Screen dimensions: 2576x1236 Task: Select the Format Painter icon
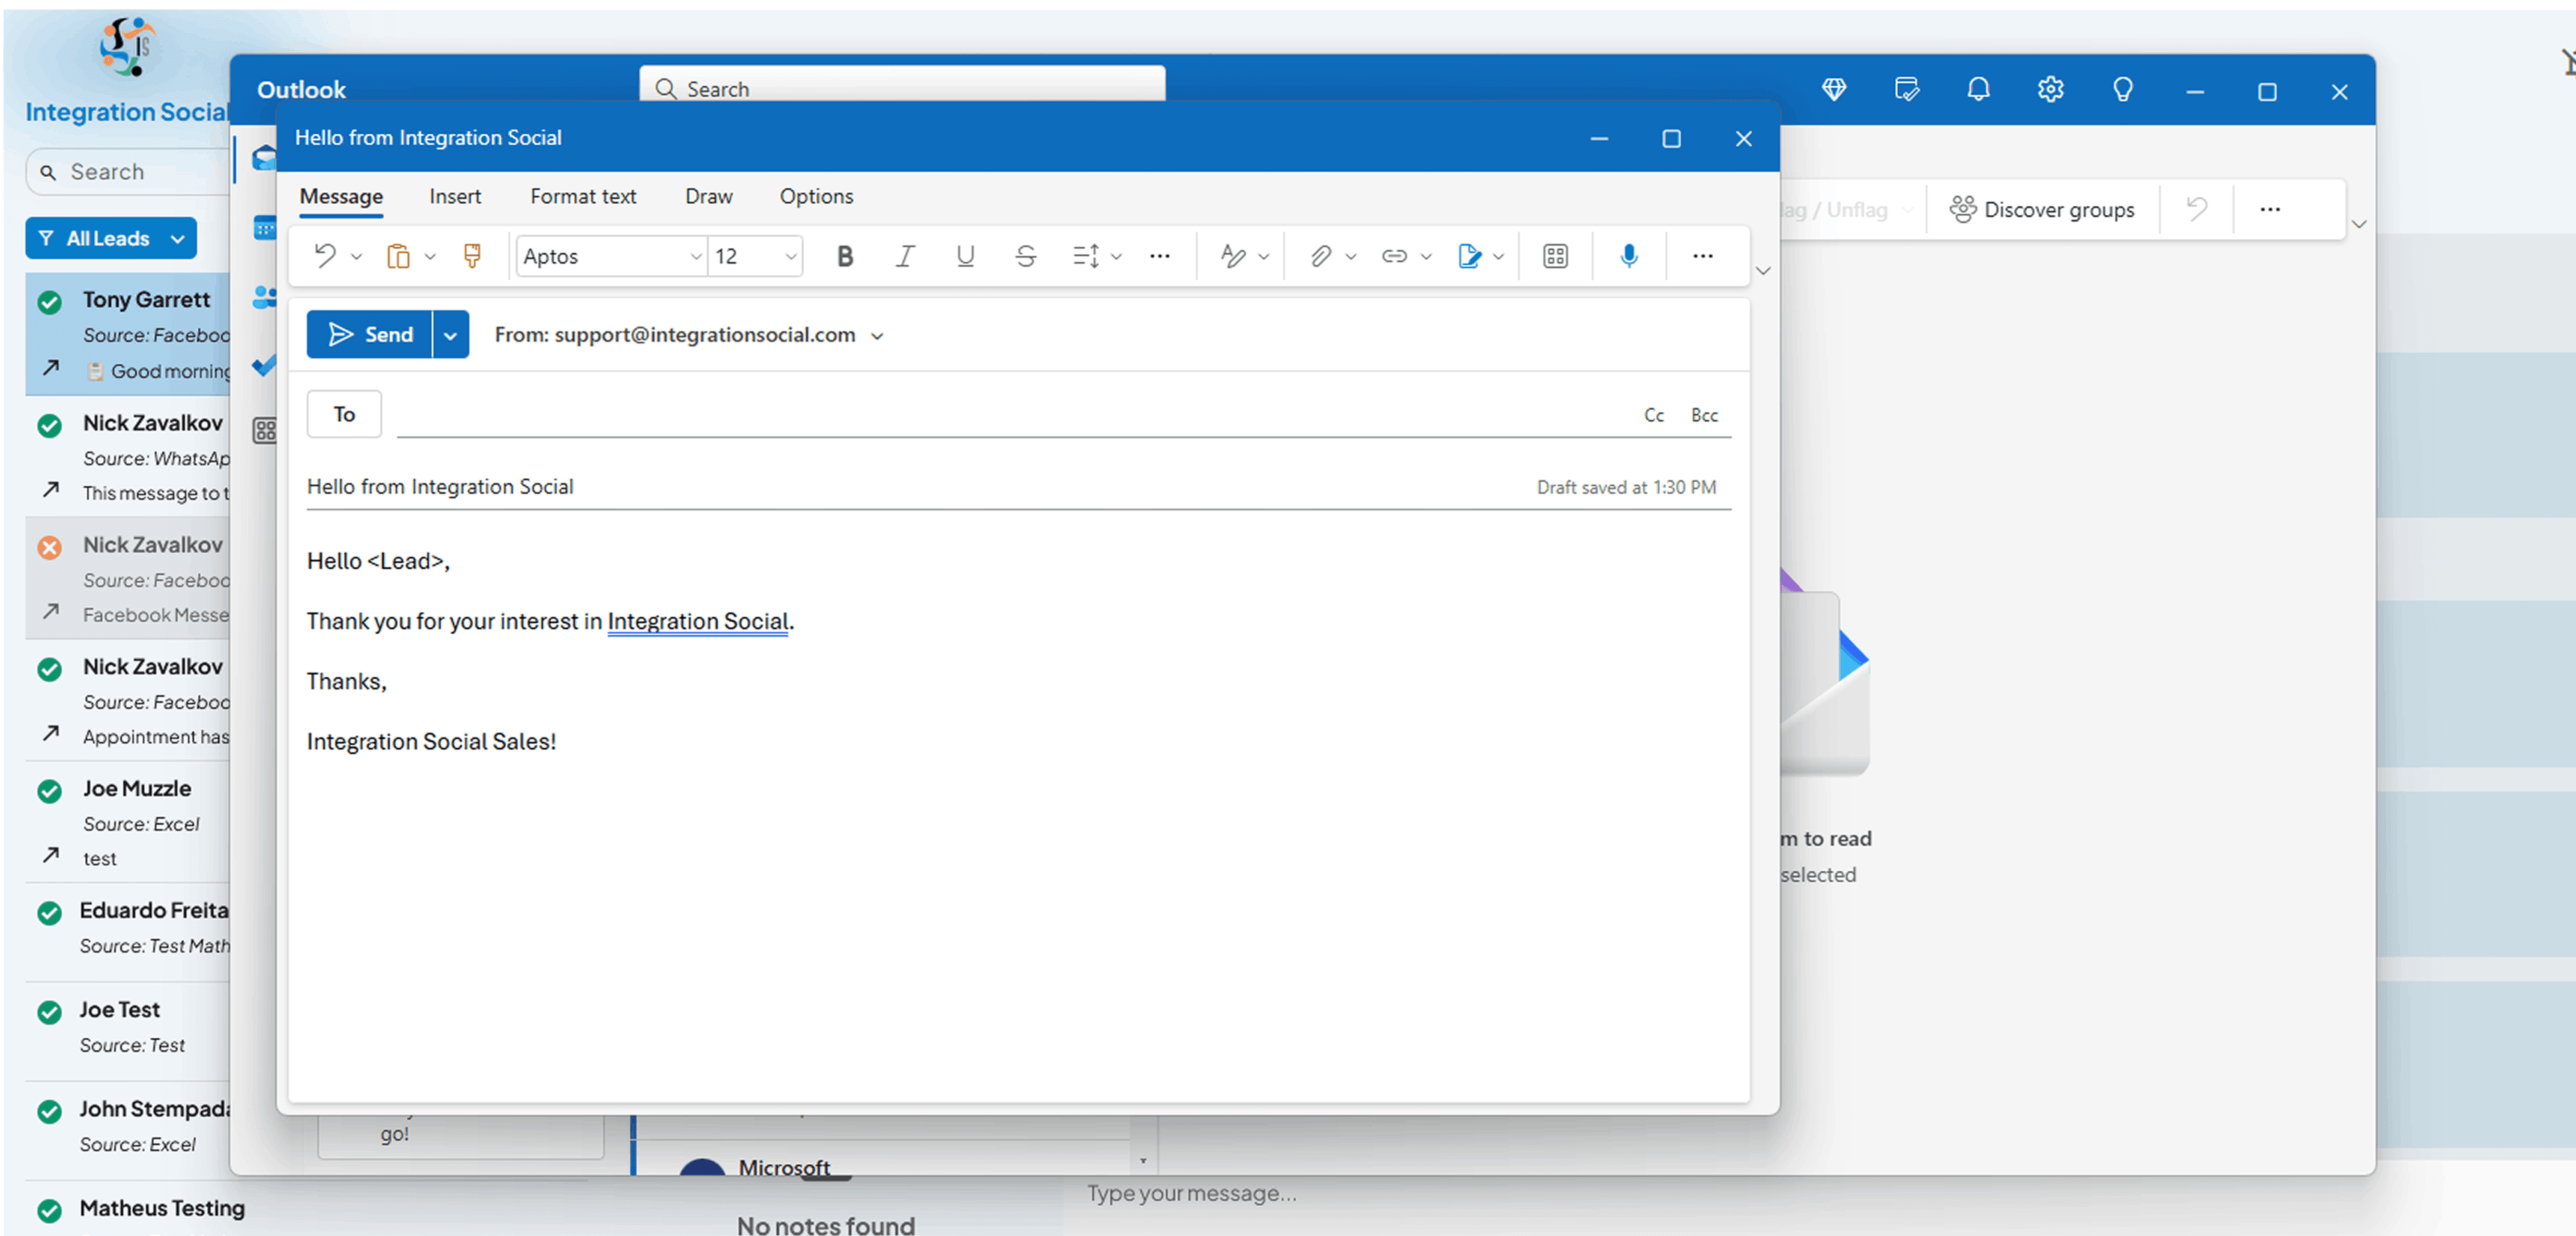[472, 256]
